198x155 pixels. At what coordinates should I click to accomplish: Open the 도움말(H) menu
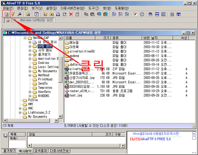122,8
